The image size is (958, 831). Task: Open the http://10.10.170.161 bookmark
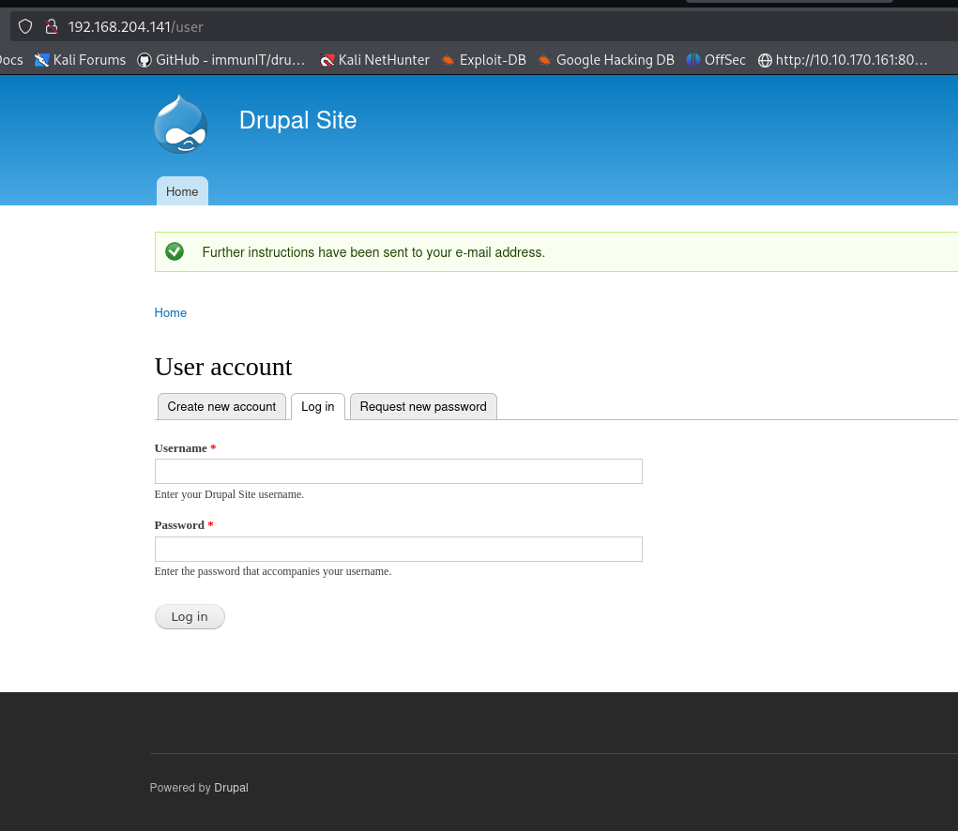click(x=843, y=60)
